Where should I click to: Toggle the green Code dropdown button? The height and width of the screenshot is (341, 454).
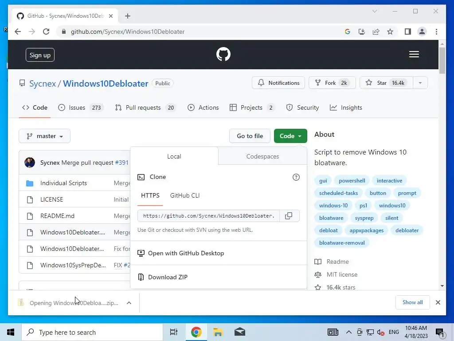point(290,136)
